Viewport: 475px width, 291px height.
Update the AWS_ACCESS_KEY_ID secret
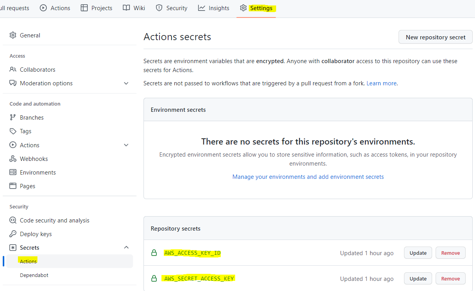pyautogui.click(x=418, y=253)
